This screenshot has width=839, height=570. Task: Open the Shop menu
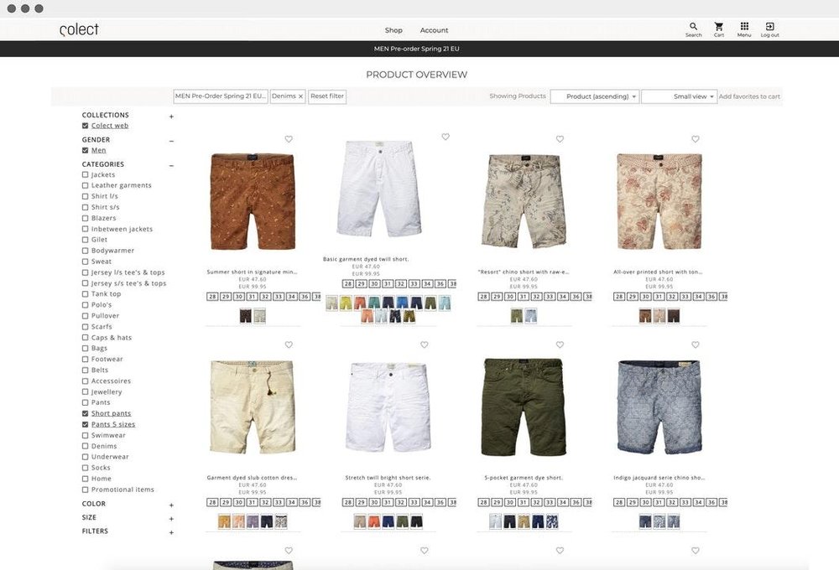tap(393, 29)
